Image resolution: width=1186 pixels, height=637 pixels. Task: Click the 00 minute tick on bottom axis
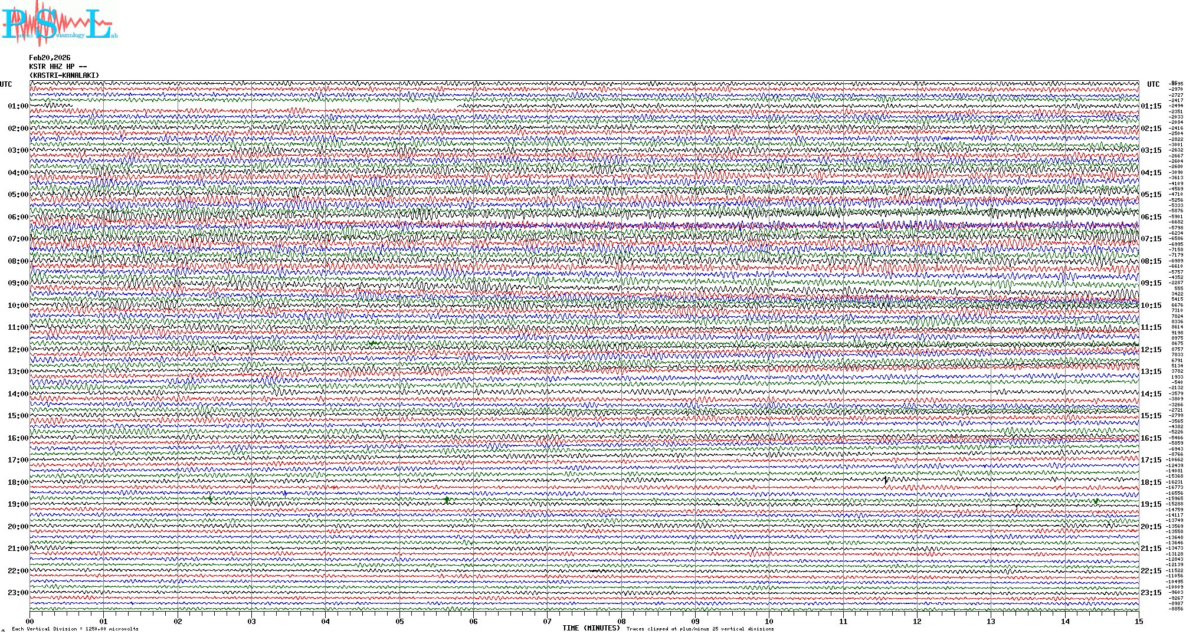pos(30,621)
